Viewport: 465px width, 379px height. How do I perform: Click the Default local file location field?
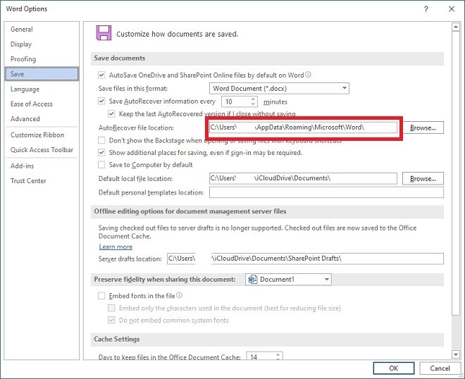[303, 178]
